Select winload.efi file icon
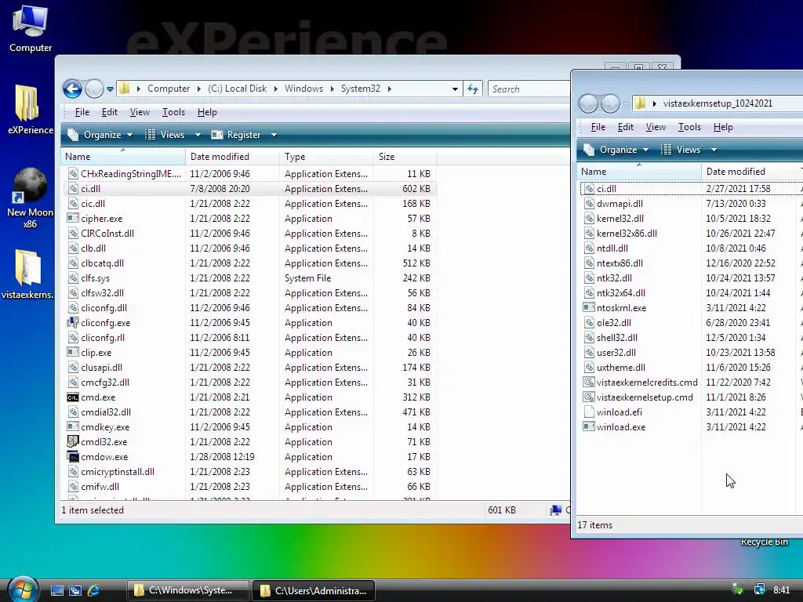The height and width of the screenshot is (602, 803). (x=589, y=412)
